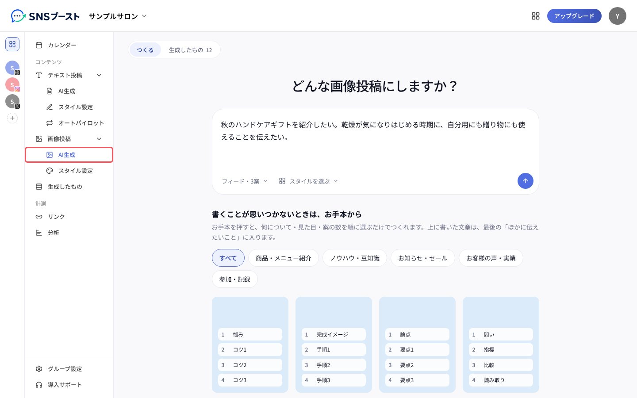
Task: Open 分析 in the sidebar
Action: [x=69, y=233]
